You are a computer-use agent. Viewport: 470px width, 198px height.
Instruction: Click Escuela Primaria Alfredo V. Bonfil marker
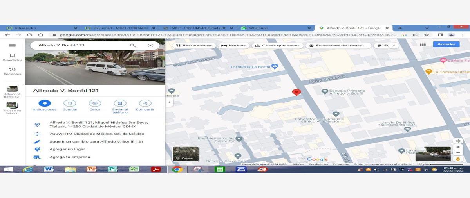pyautogui.click(x=325, y=91)
